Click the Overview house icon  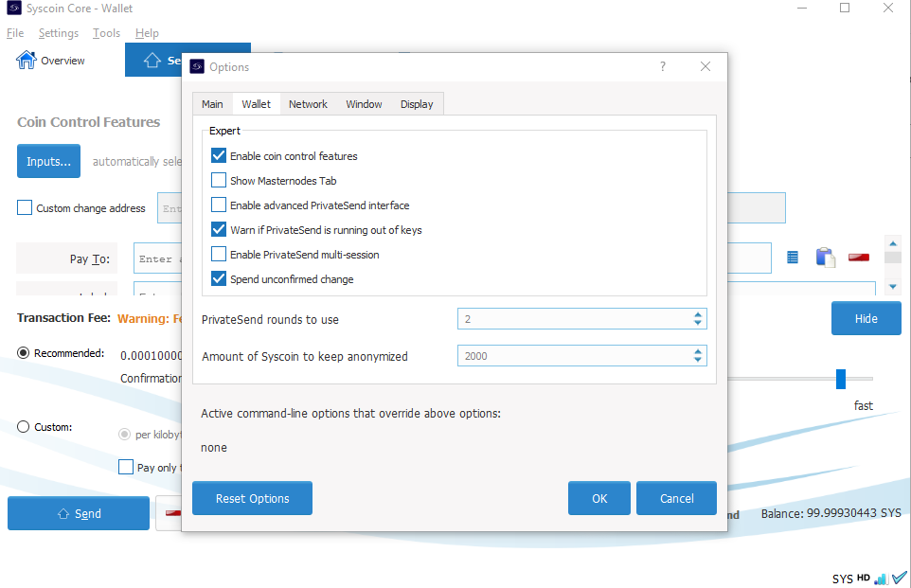(27, 60)
